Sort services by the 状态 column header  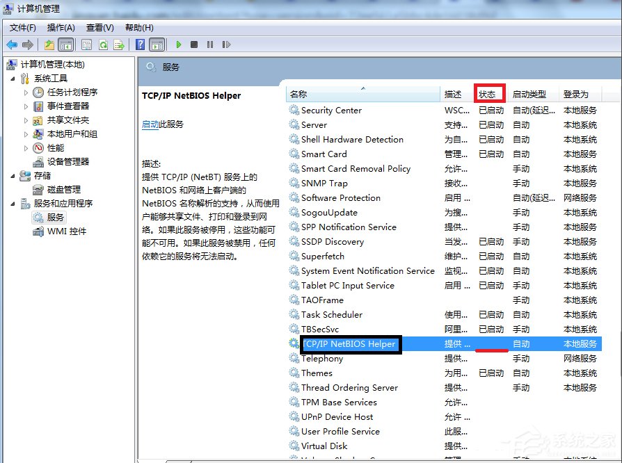(489, 93)
